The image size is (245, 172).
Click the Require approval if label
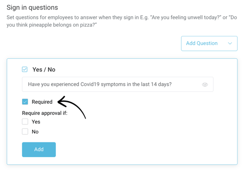(x=45, y=113)
